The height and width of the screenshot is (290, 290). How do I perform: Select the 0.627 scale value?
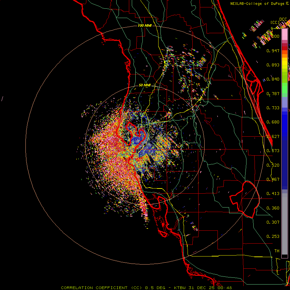coord(273,137)
